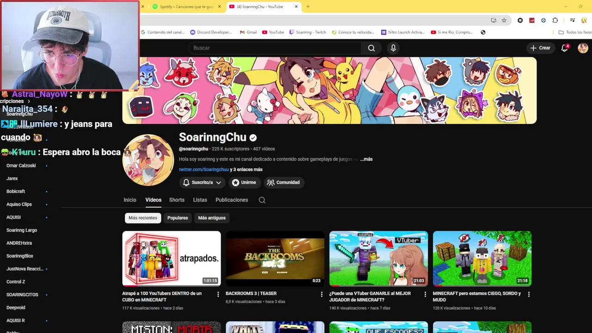Click the Crear button

540,48
